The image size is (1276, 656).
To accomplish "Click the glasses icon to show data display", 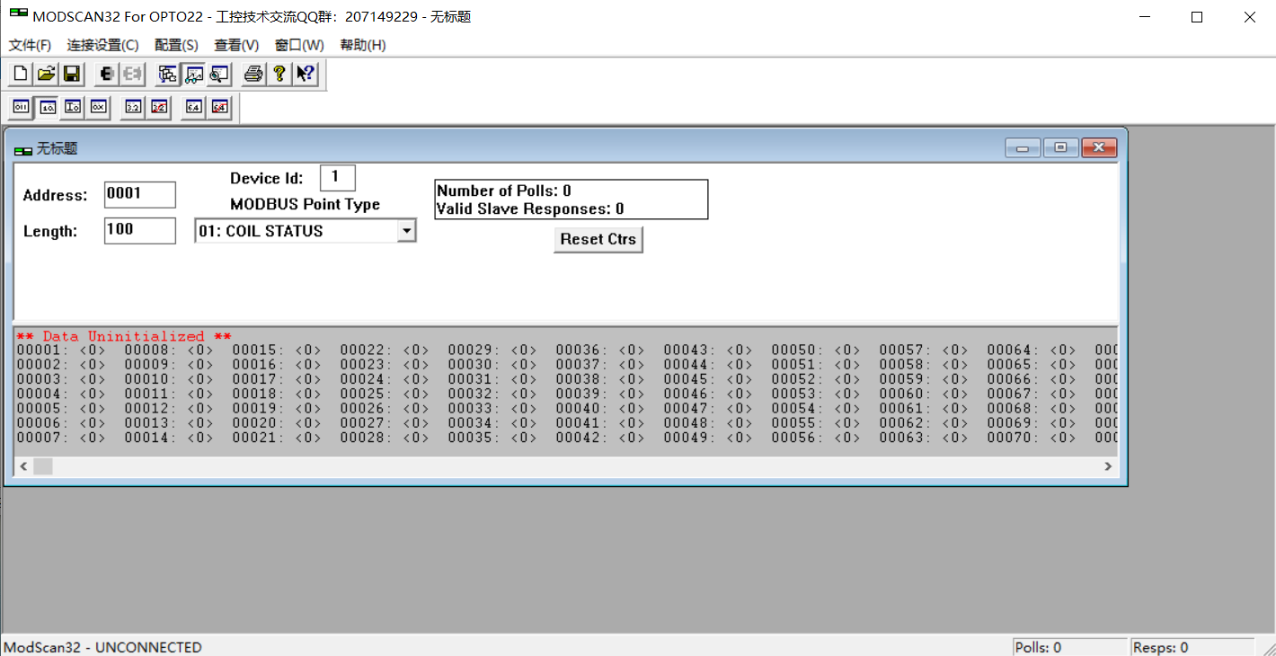I will pyautogui.click(x=192, y=73).
